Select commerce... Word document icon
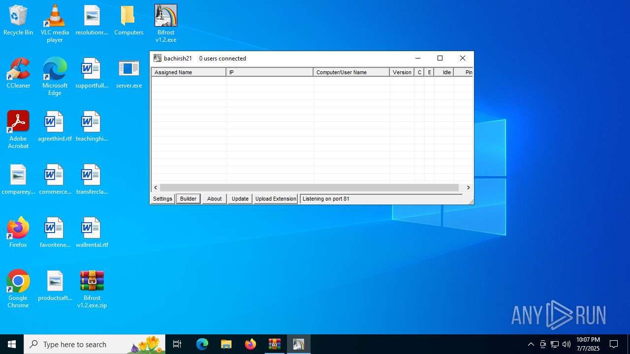Image resolution: width=630 pixels, height=354 pixels. click(55, 180)
